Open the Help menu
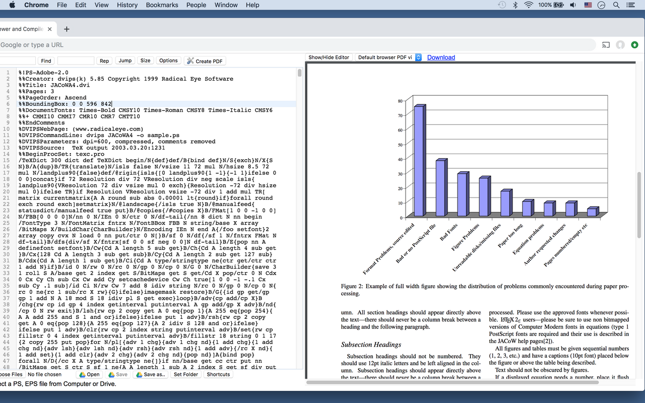Viewport: 645px width, 403px height. click(252, 5)
